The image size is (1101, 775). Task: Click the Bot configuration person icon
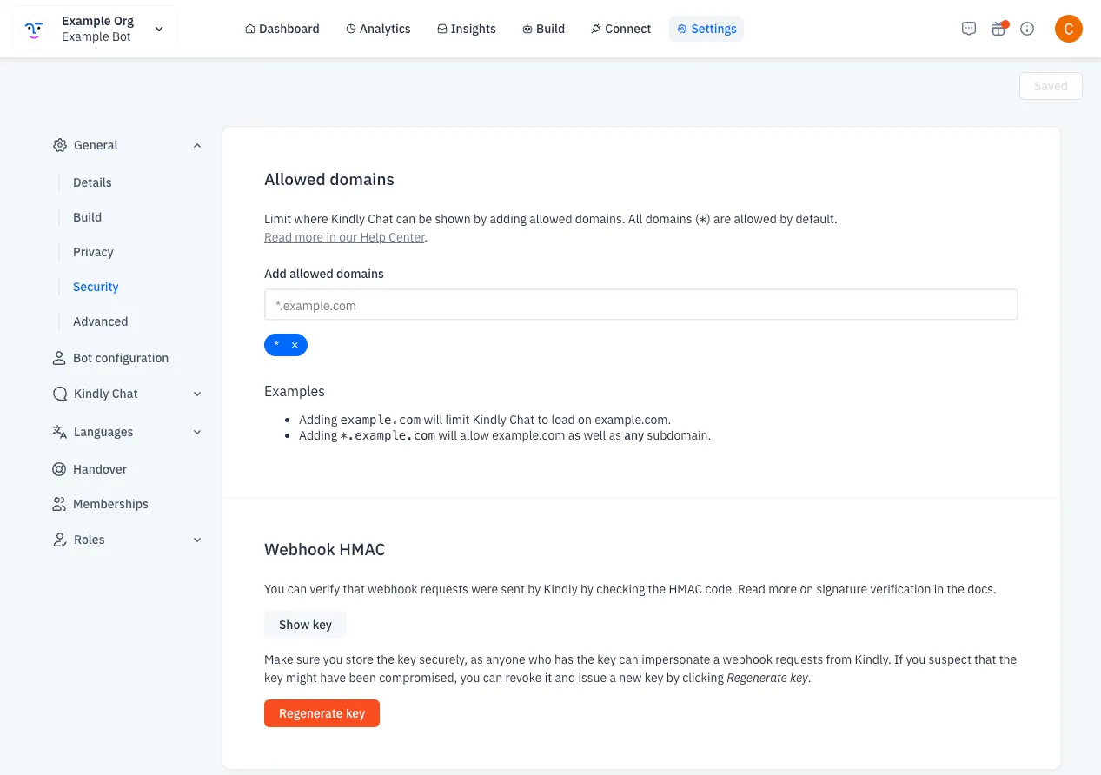pyautogui.click(x=59, y=358)
